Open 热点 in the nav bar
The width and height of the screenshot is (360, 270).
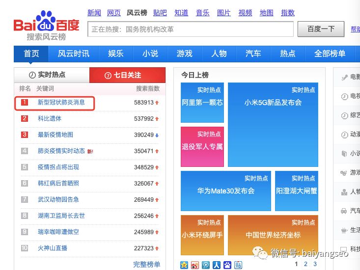288,54
